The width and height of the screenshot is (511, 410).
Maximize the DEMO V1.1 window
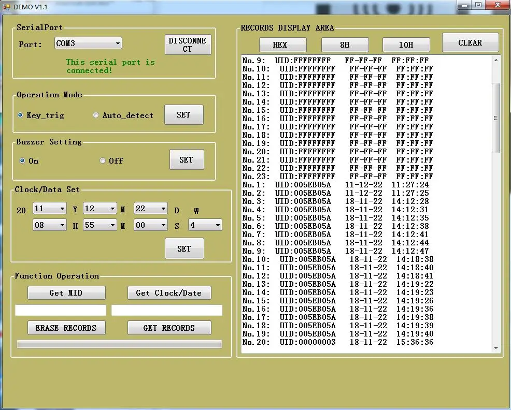tap(478, 5)
